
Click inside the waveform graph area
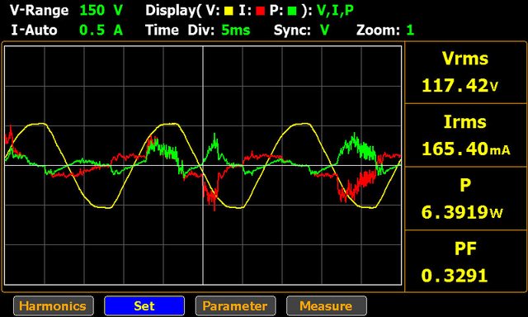203,165
